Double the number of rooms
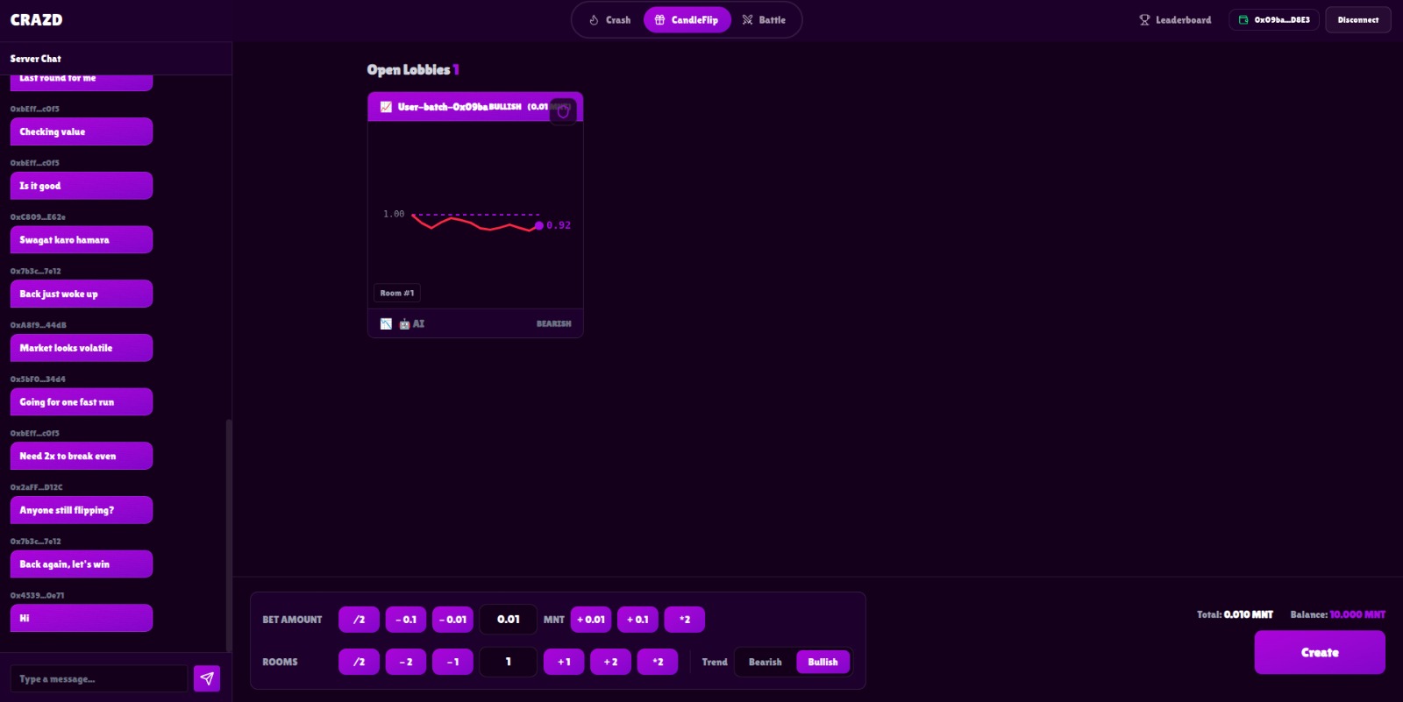The image size is (1403, 702). tap(658, 662)
